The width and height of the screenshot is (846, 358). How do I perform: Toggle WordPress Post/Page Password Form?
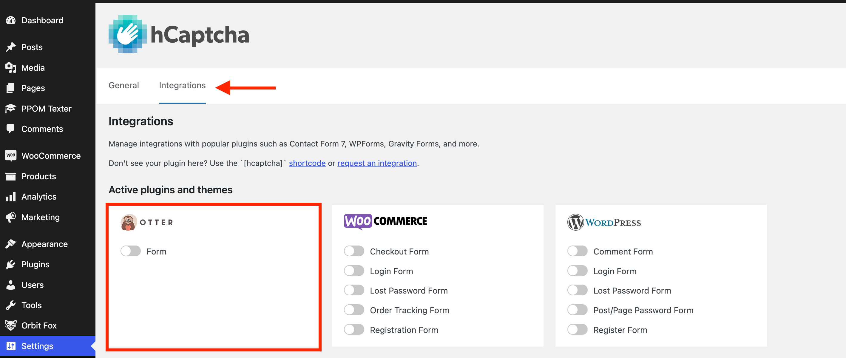577,310
